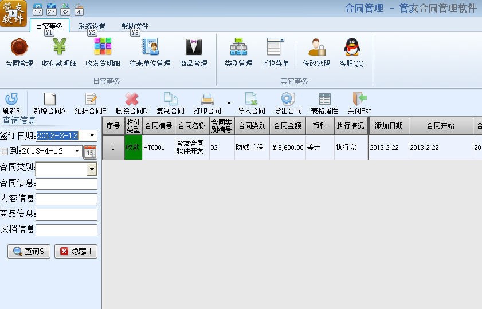
Task: Click the 币种 column header
Action: click(x=320, y=126)
